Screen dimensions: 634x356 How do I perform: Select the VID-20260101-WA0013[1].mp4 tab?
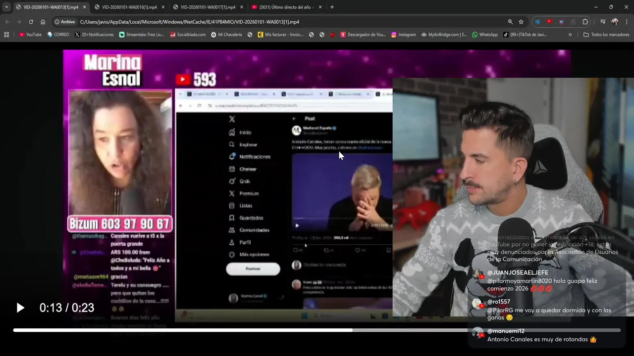[x=51, y=7]
